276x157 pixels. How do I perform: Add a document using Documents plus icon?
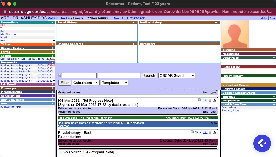52,62
